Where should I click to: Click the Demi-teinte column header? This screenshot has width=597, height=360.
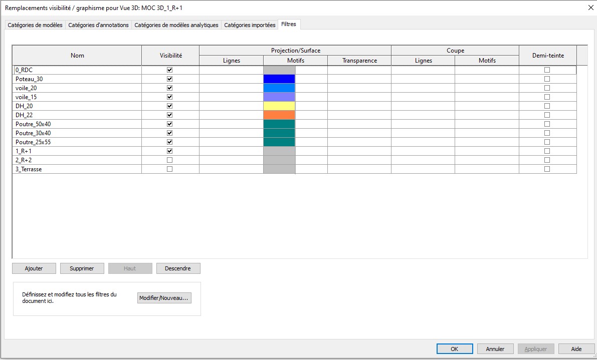click(x=548, y=56)
